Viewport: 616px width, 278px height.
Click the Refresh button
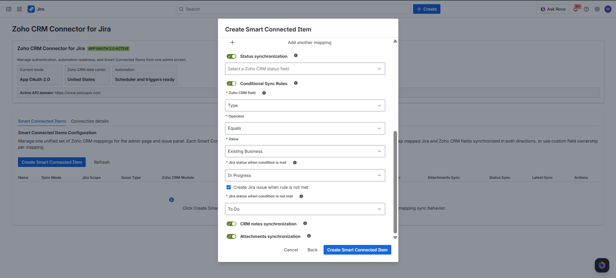click(102, 162)
